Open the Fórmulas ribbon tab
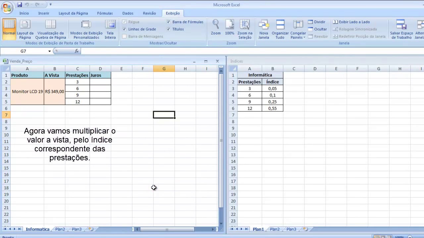The image size is (424, 238). [105, 13]
